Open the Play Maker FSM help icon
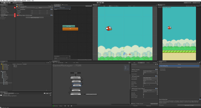Screen dimensions: 201x108 coord(51,15)
